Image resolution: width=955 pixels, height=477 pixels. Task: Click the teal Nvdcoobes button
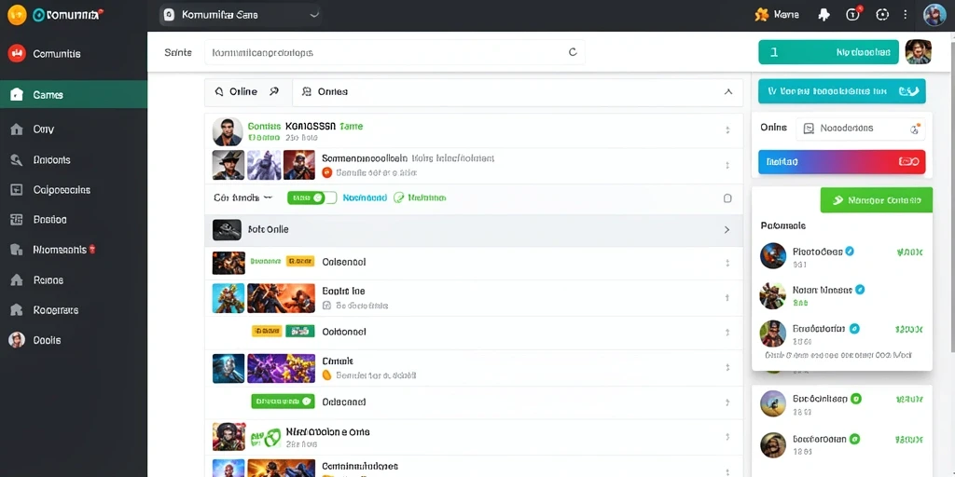click(x=828, y=52)
